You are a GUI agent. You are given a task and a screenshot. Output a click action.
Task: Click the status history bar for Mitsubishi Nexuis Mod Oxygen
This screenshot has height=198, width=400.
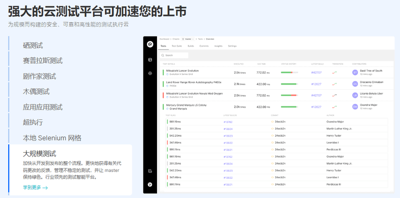coord(289,95)
